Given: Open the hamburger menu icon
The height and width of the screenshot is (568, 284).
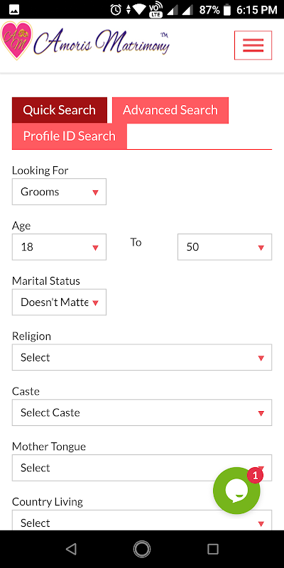Looking at the screenshot, I should click(x=253, y=45).
